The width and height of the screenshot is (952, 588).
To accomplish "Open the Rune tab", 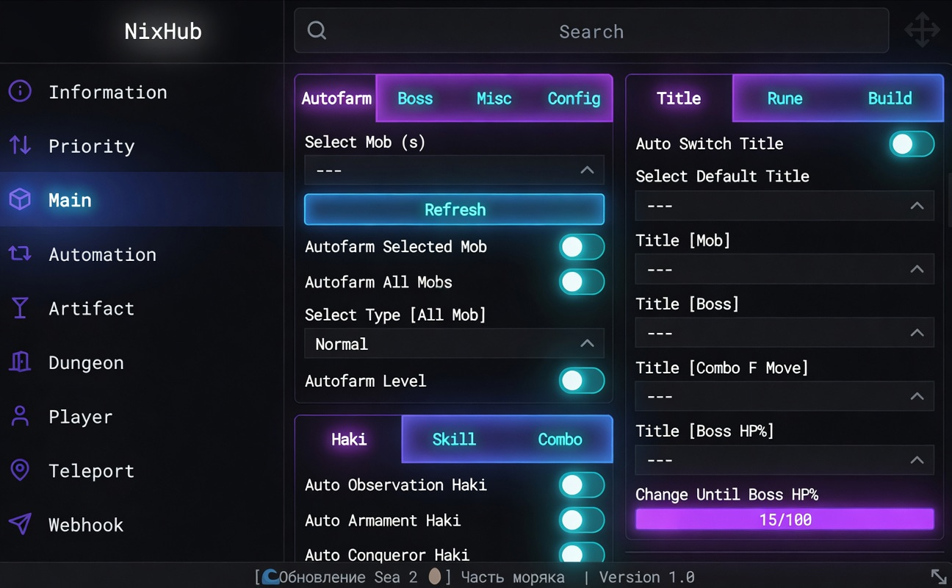I will point(785,98).
